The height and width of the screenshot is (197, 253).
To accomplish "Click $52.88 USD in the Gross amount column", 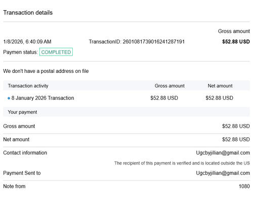I will tap(164, 98).
